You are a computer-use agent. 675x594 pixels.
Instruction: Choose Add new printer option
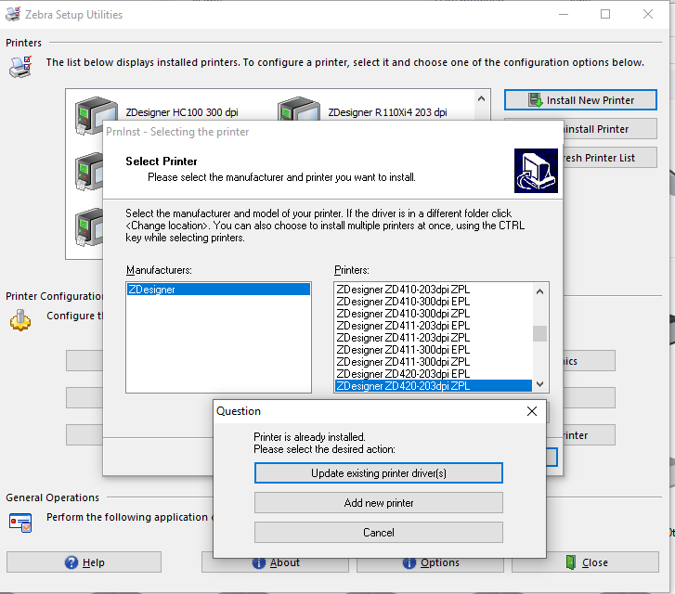click(378, 503)
